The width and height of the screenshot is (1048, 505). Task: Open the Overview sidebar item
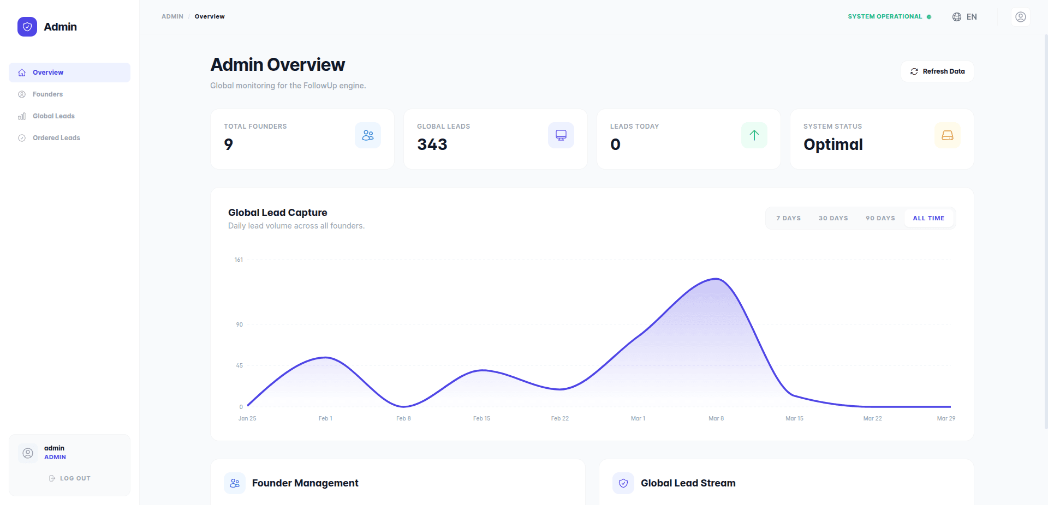[69, 73]
